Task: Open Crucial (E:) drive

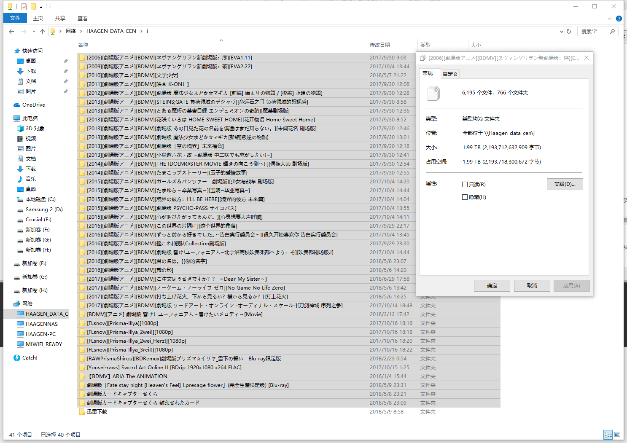Action: coord(38,219)
